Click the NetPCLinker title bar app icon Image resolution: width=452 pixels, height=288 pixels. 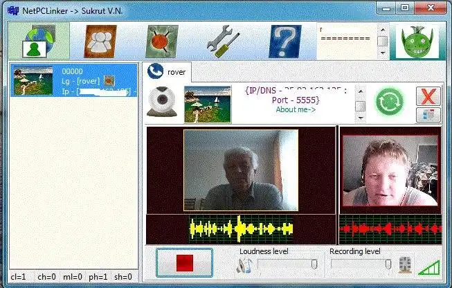pyautogui.click(x=13, y=10)
